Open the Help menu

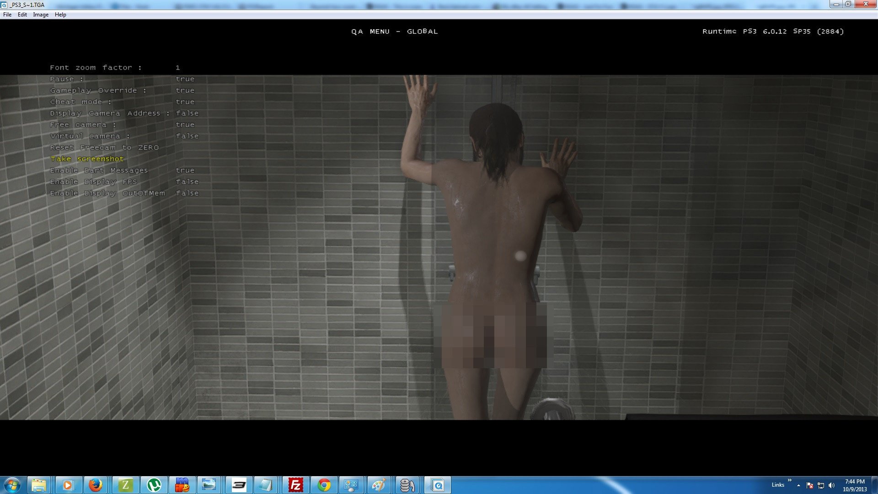tap(60, 15)
